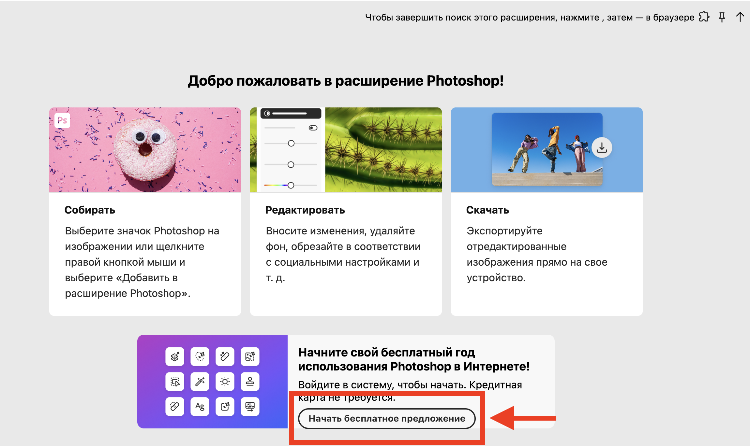
Task: Click the marquee selection tool icon
Action: 174,382
